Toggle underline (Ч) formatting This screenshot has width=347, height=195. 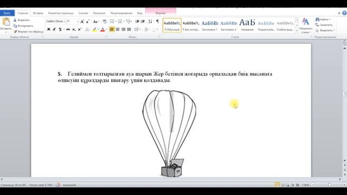click(60, 29)
